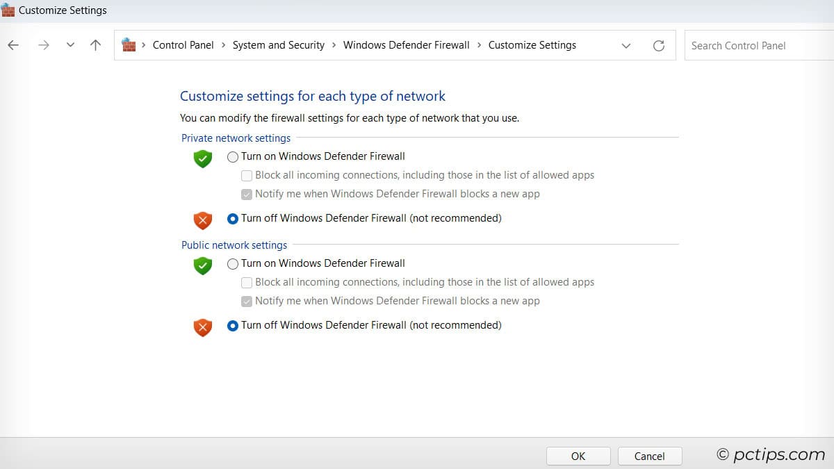
Task: Refresh the current Control Panel page
Action: pos(658,44)
